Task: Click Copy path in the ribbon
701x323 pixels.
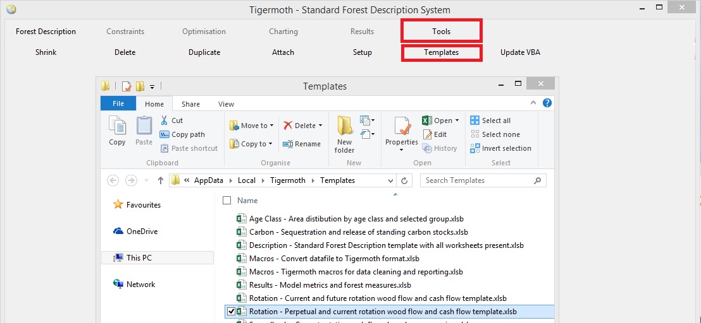Action: 182,134
